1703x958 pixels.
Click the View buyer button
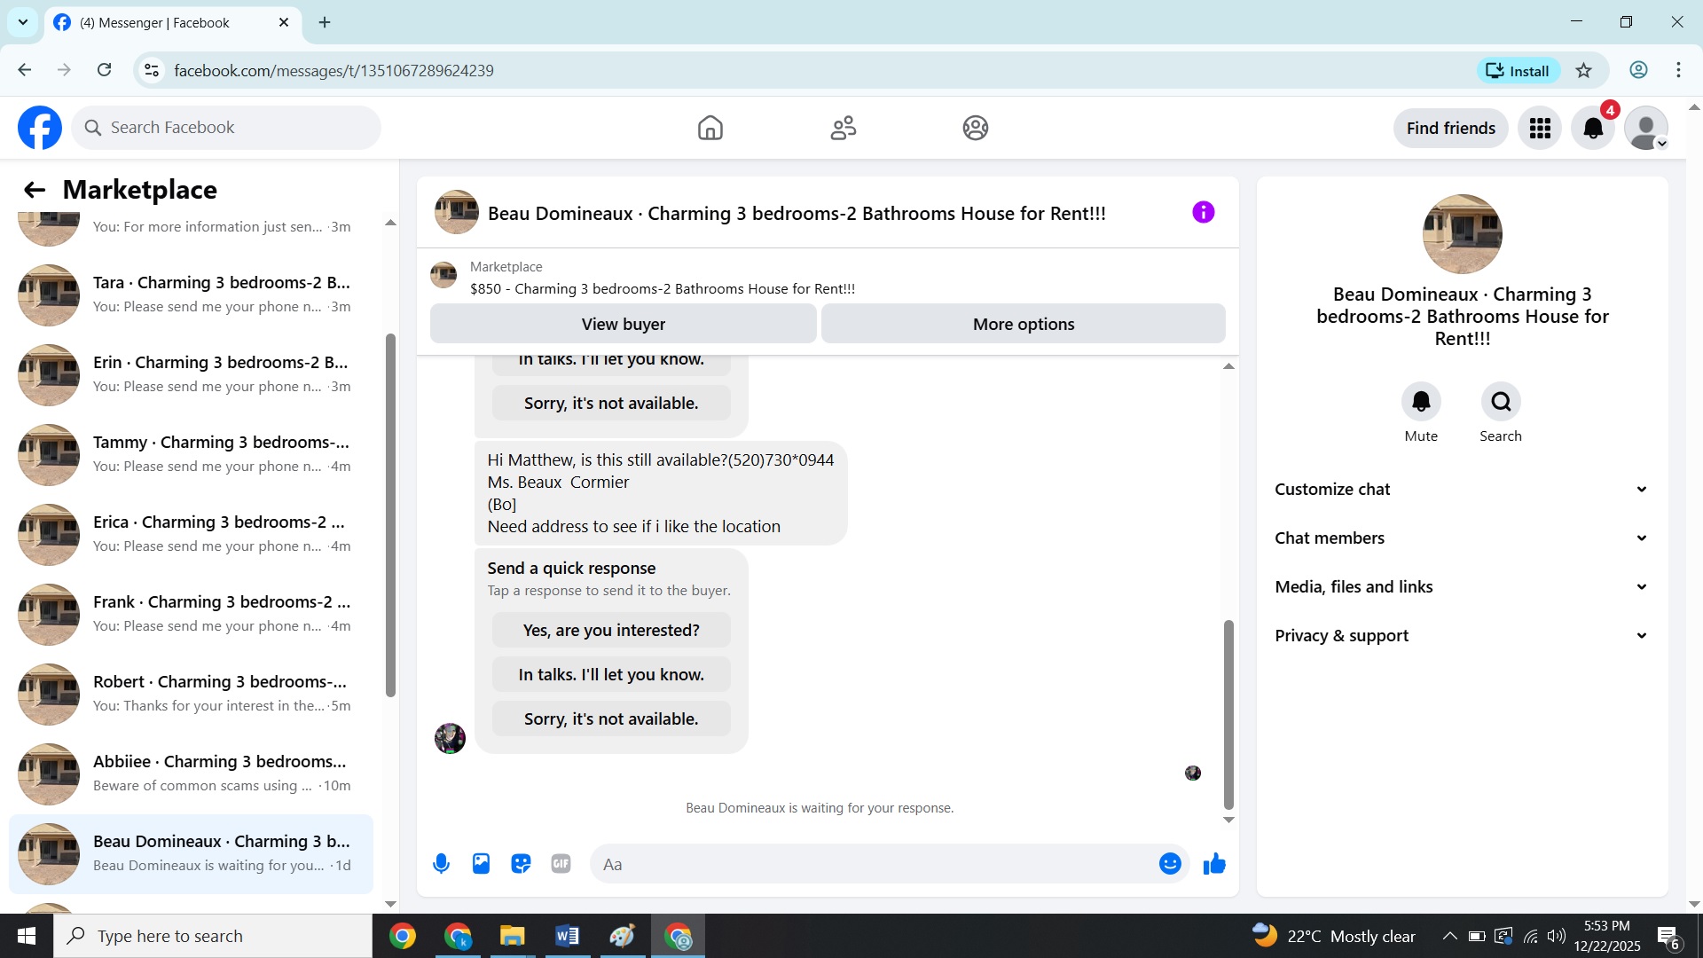click(623, 325)
